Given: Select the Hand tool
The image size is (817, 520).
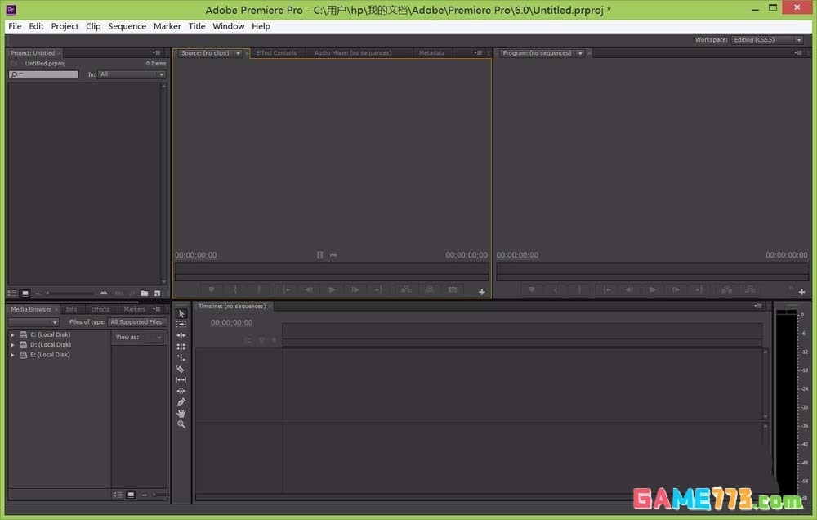Looking at the screenshot, I should pos(181,413).
